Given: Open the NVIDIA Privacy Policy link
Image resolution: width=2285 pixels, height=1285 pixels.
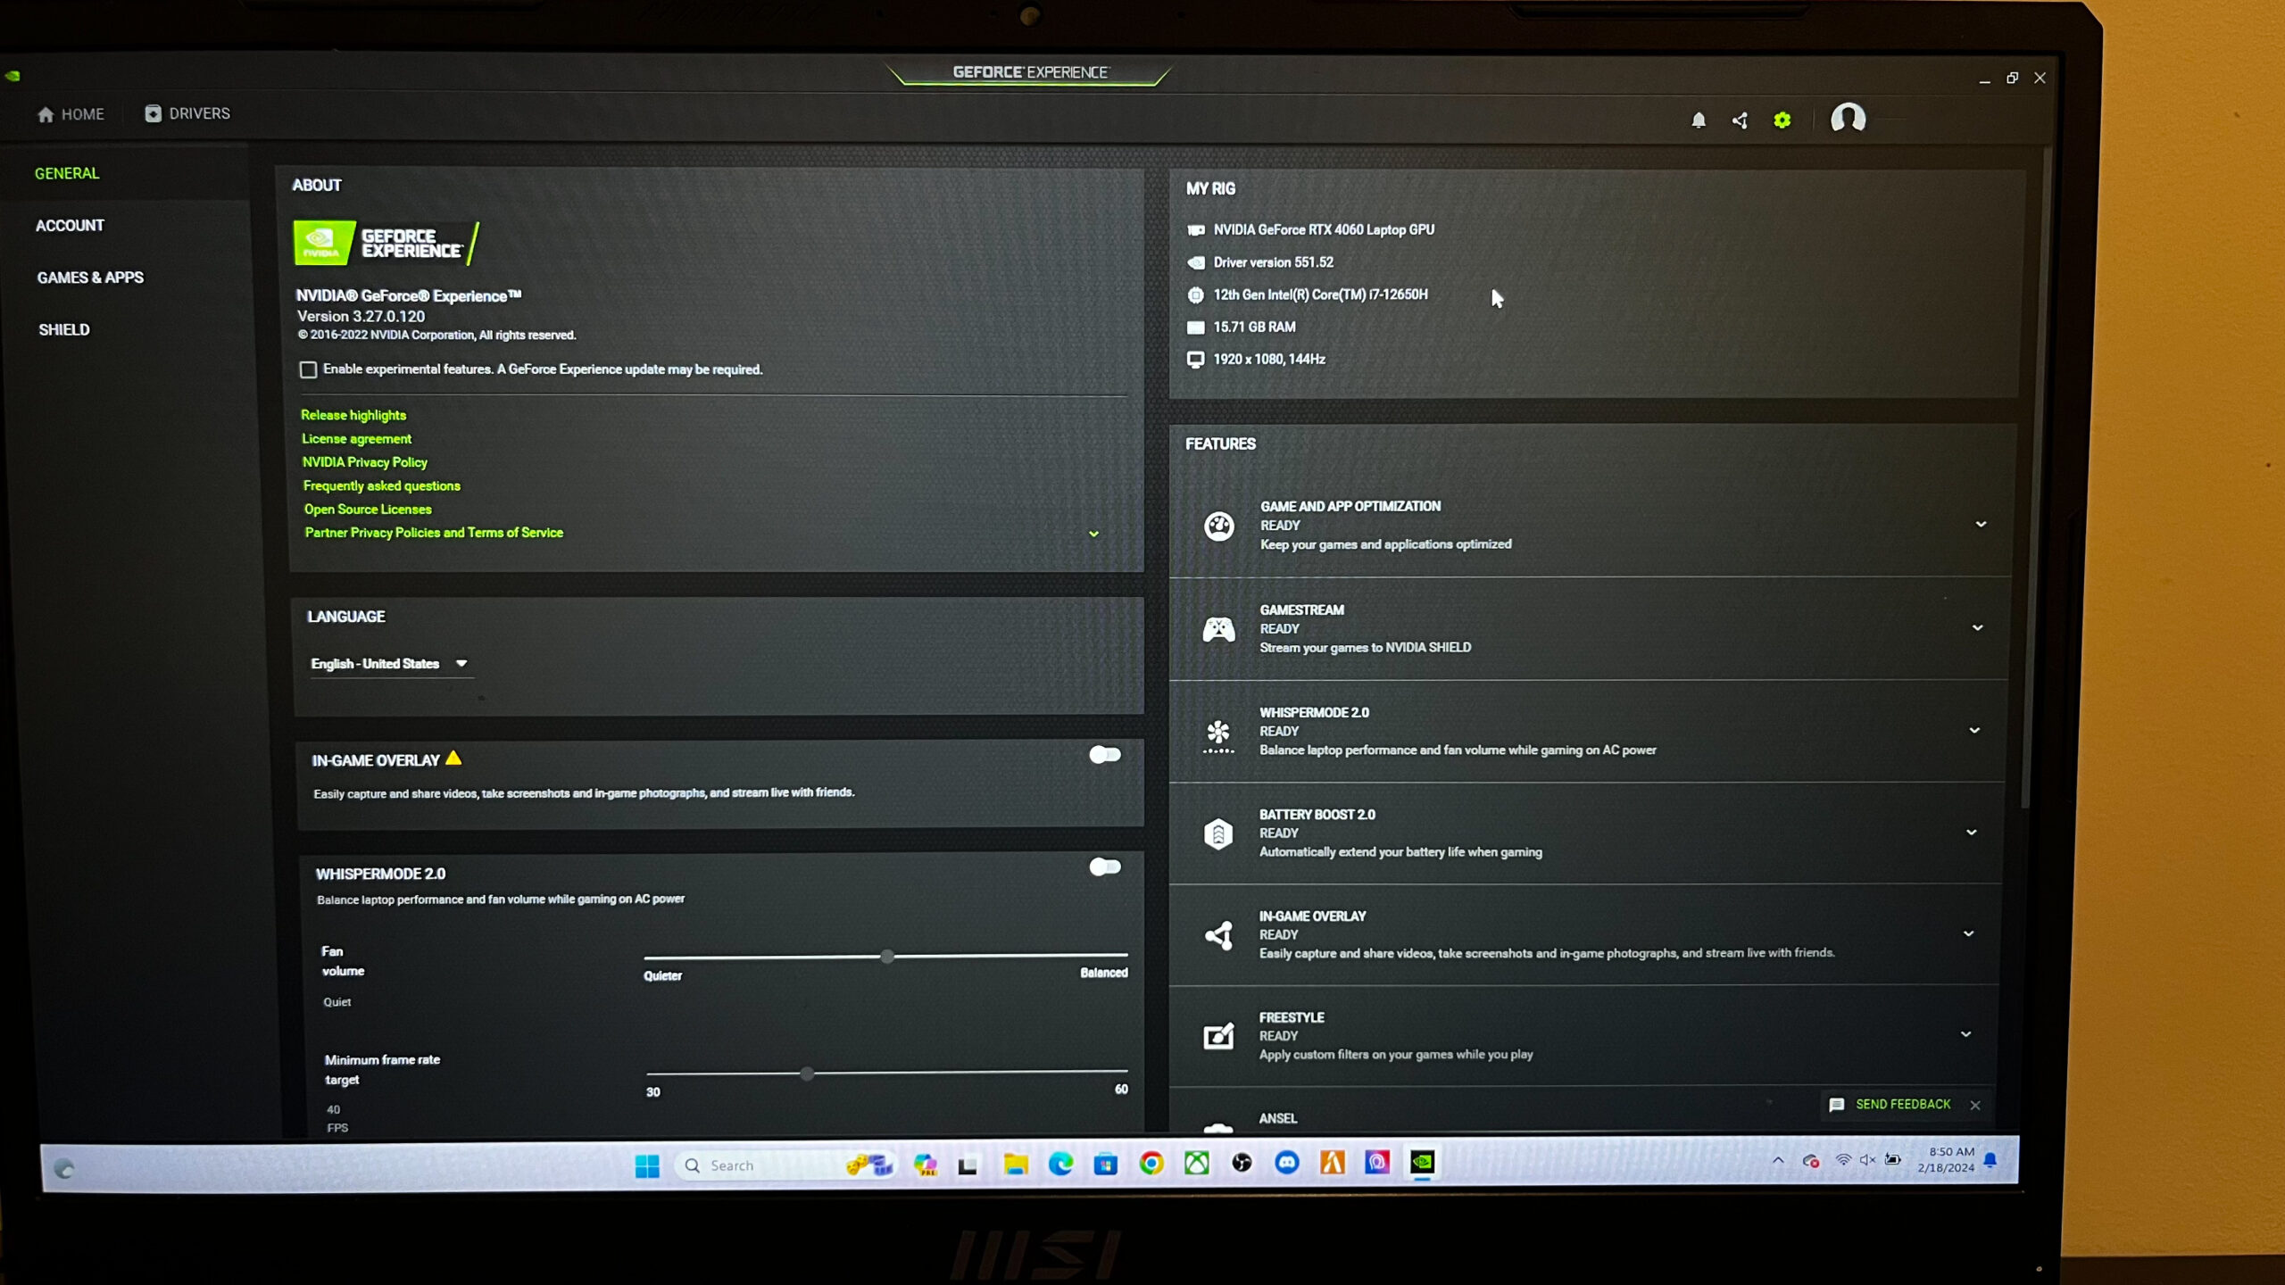Looking at the screenshot, I should pos(364,462).
